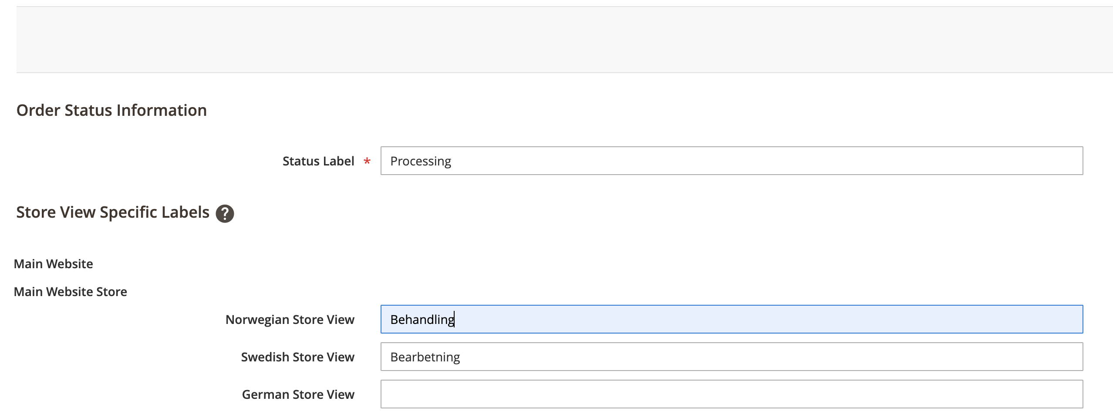Click the German Store View label text
1113x418 pixels.
click(x=298, y=394)
